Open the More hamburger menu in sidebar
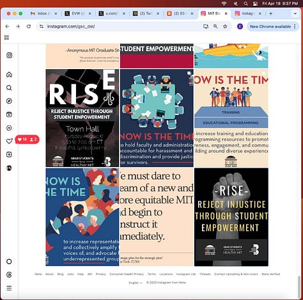 tap(9, 288)
